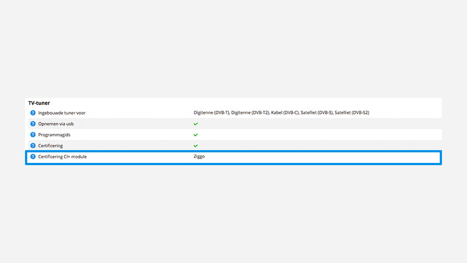This screenshot has width=467, height=263.
Task: Click the help icon for Certificering CI+ module
Action: tap(33, 157)
